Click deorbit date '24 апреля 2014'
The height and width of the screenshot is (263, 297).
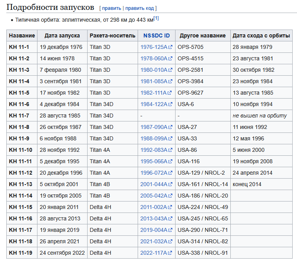tap(252, 173)
